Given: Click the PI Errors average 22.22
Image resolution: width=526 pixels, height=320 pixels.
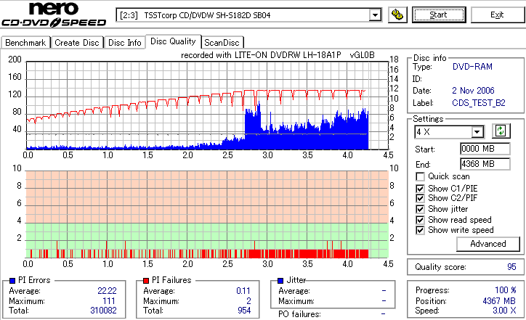Looking at the screenshot, I should pyautogui.click(x=107, y=291).
